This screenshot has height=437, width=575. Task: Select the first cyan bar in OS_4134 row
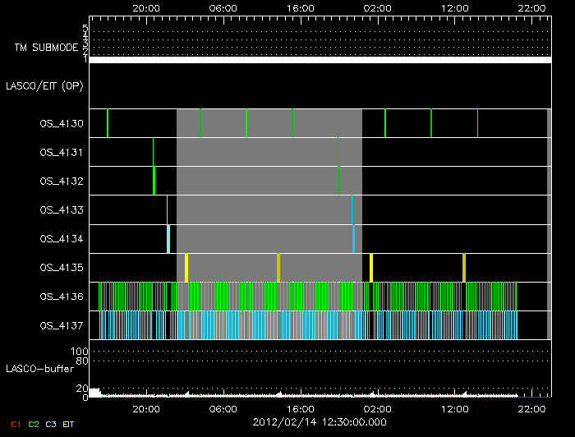[x=168, y=239]
